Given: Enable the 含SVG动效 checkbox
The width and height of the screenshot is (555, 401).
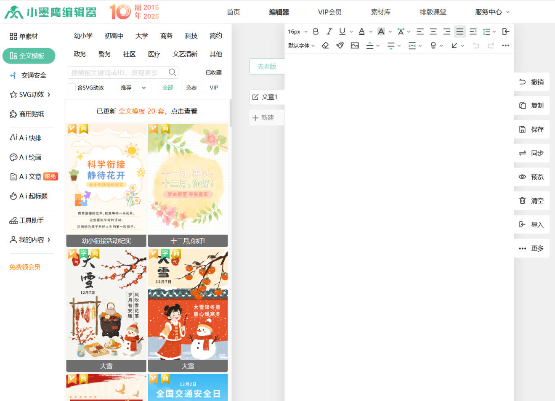Looking at the screenshot, I should pyautogui.click(x=72, y=88).
